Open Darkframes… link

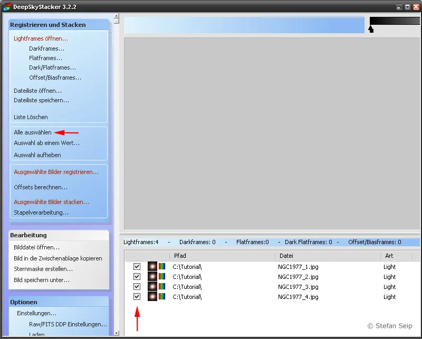point(46,49)
